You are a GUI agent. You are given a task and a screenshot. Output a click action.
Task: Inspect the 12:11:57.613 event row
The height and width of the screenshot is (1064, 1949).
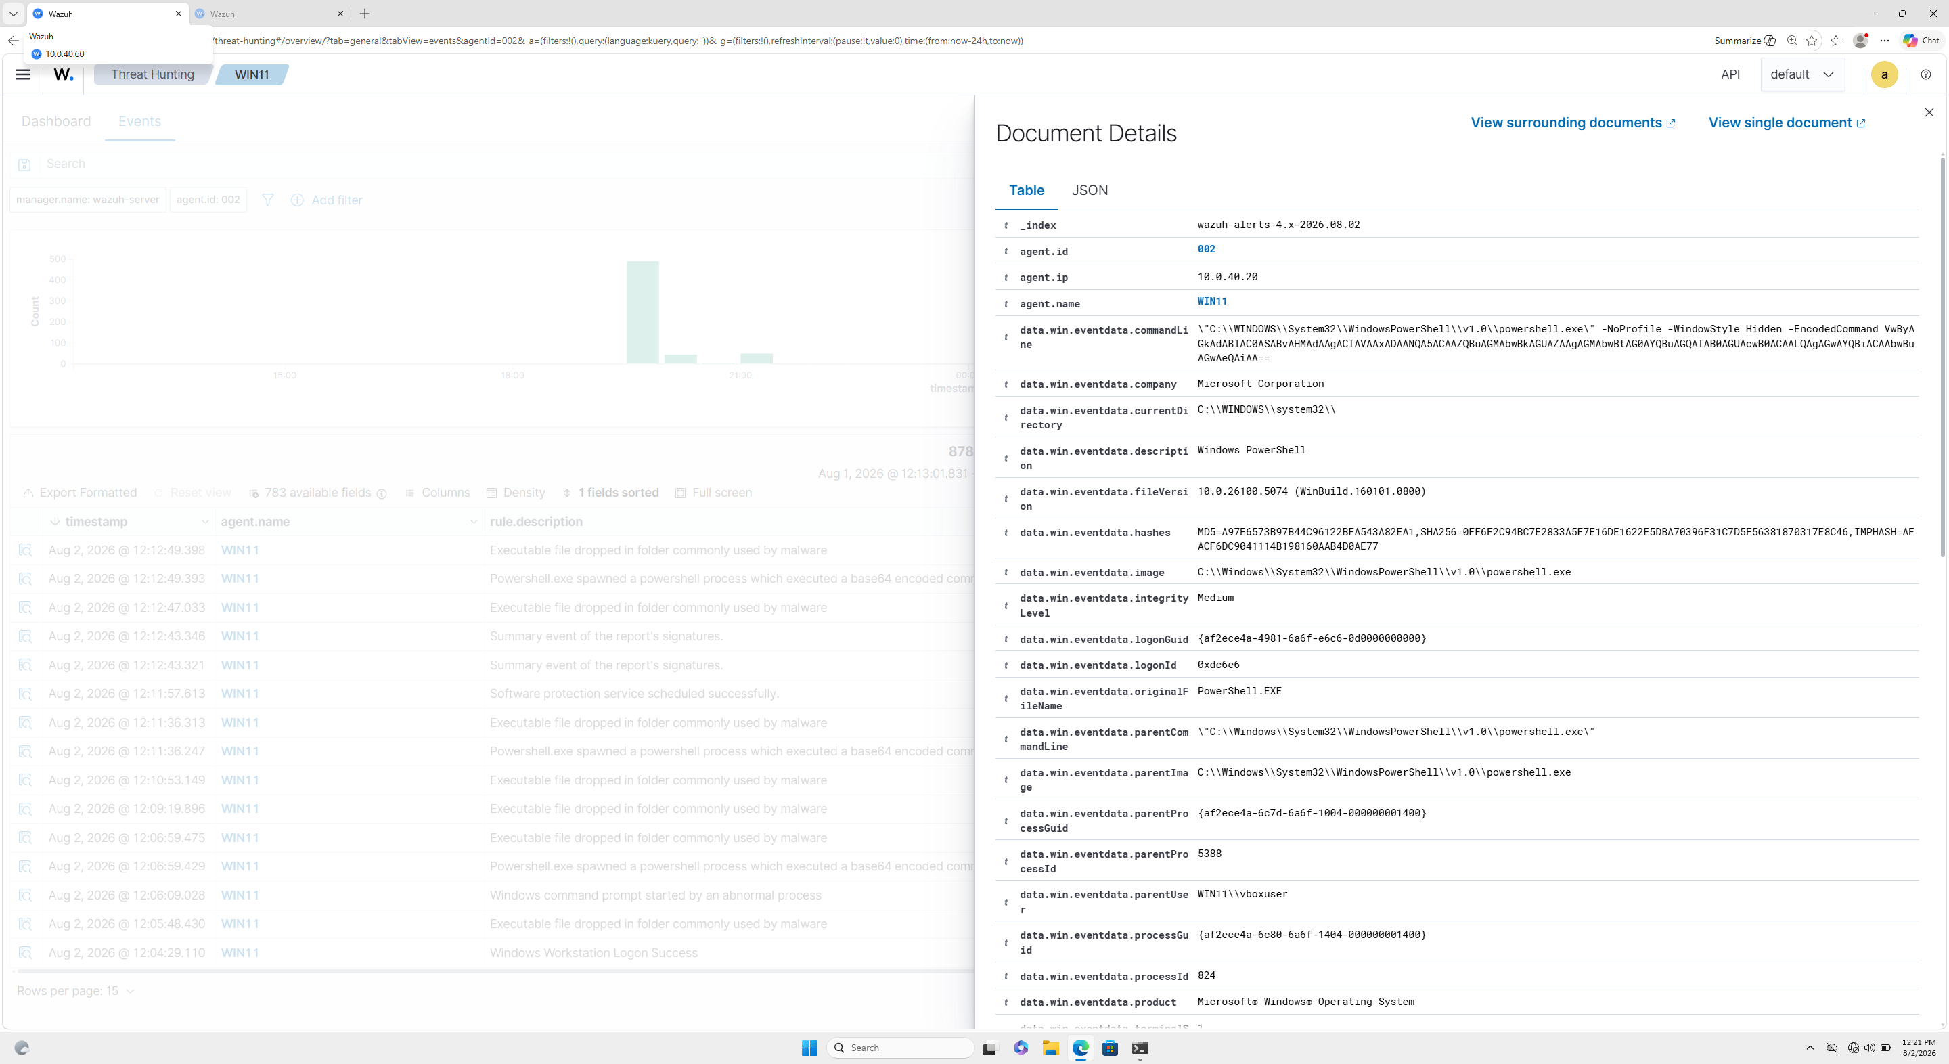pyautogui.click(x=26, y=694)
